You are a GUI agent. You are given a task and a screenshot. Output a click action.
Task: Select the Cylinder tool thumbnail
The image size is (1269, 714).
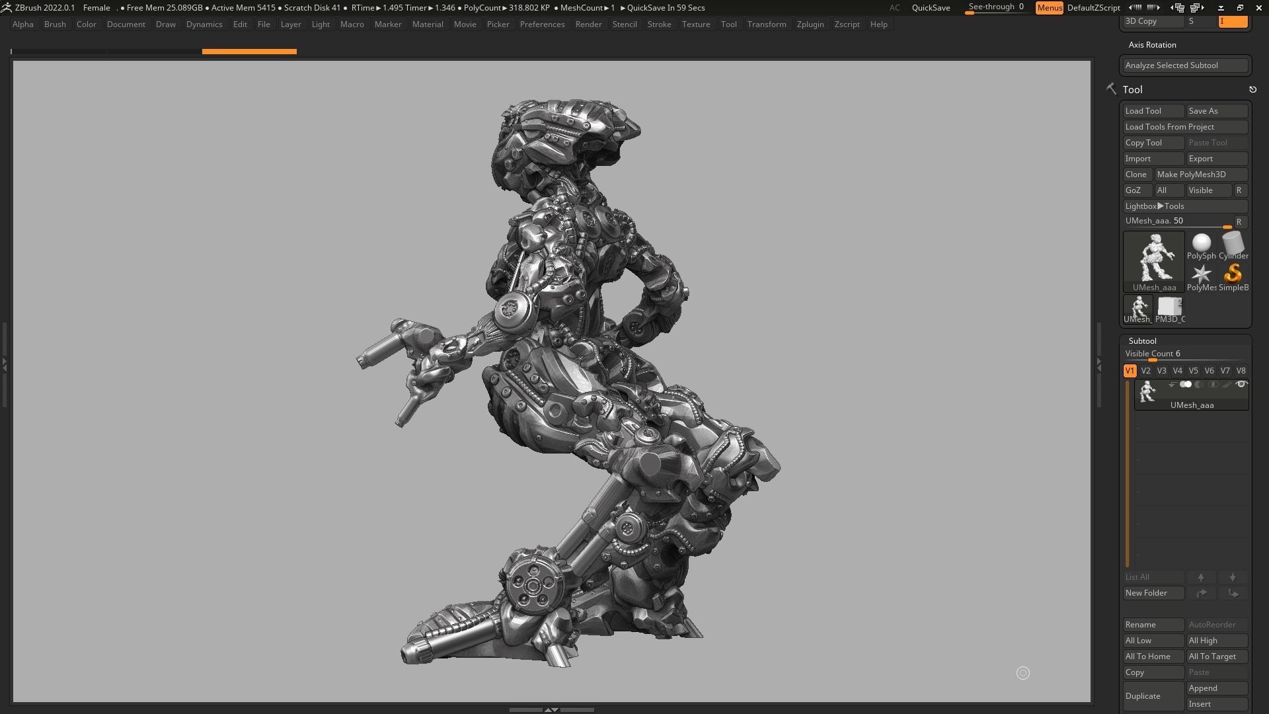point(1233,245)
